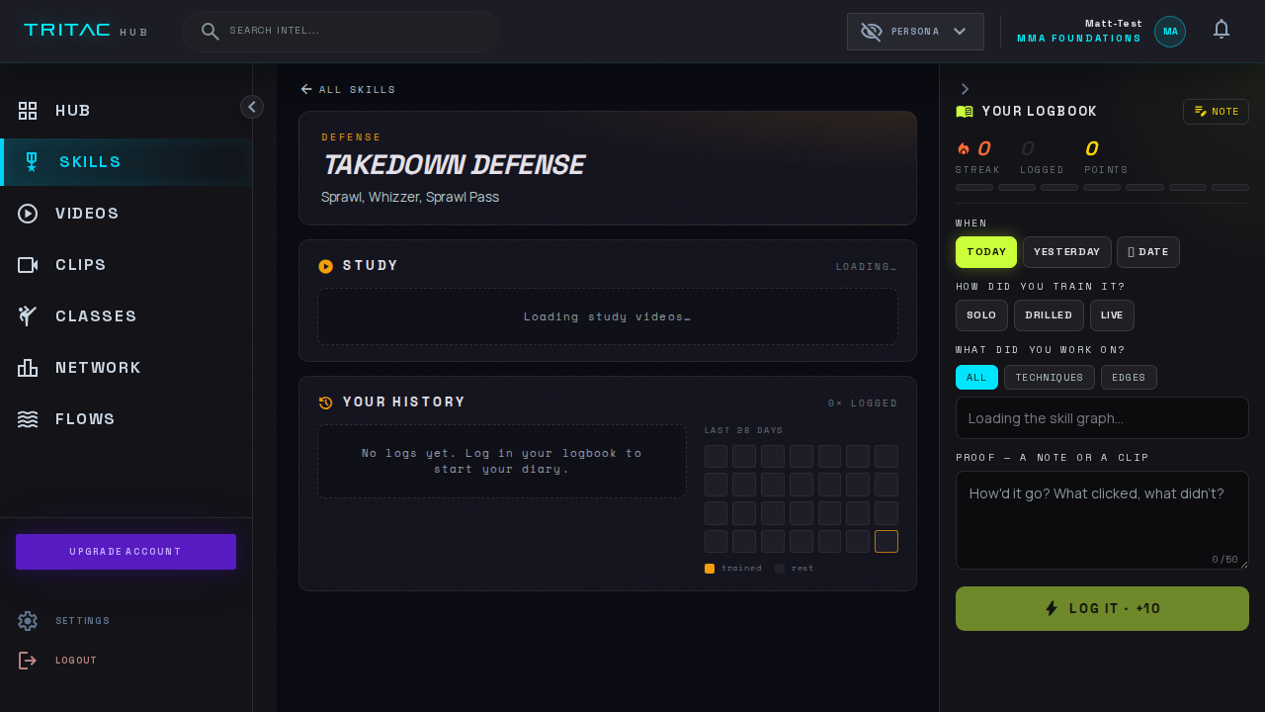The image size is (1265, 712).
Task: Click the Network podium icon
Action: click(28, 368)
